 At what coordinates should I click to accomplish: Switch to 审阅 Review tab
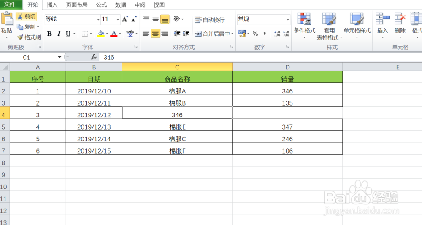pos(140,5)
